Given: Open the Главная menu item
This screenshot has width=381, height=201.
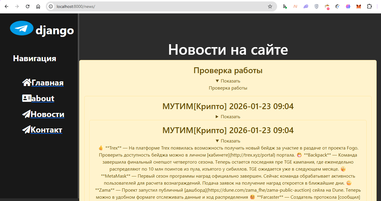Looking at the screenshot, I should coord(47,82).
